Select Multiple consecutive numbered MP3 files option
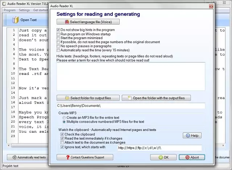The height and width of the screenshot is (170, 232). click(x=64, y=122)
